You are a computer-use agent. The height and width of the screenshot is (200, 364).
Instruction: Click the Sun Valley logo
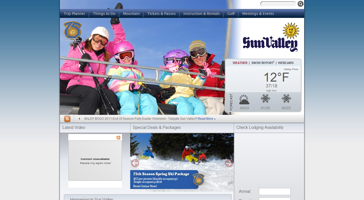(271, 38)
